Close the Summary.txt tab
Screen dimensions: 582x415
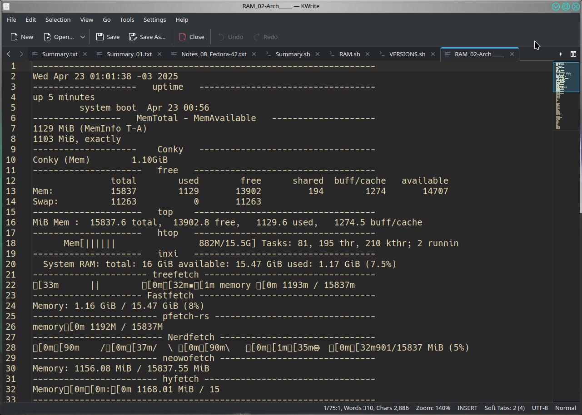85,54
